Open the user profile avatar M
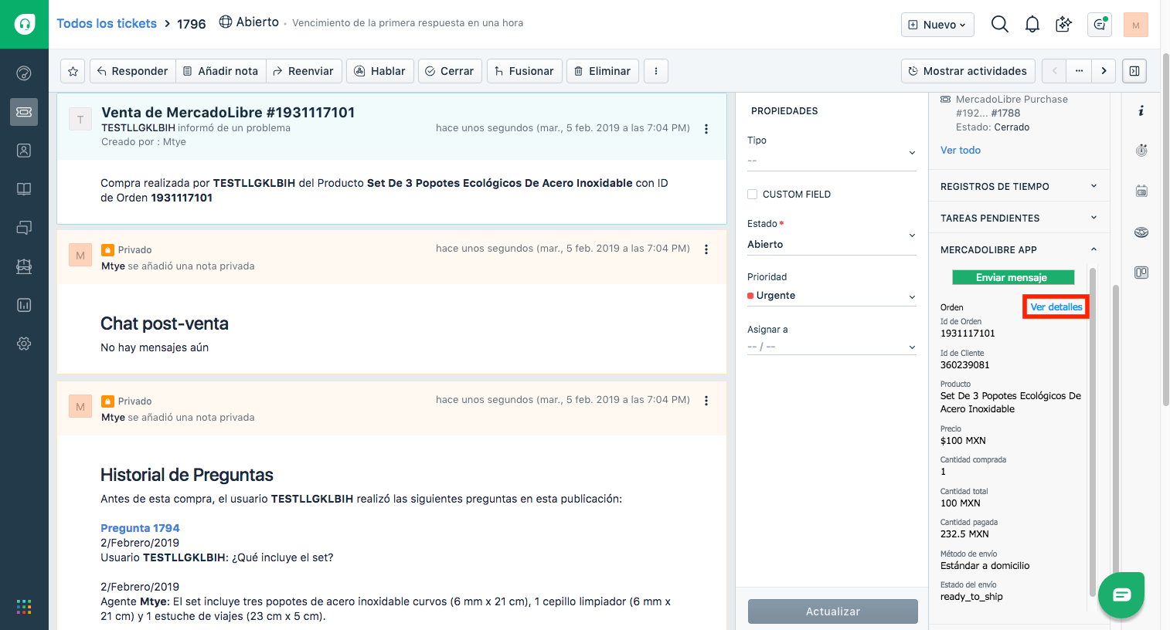The height and width of the screenshot is (630, 1170). click(1136, 25)
